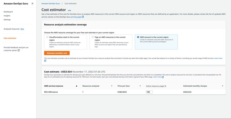This screenshot has height=119, width=231.
Task: Click the RDS::DBInstance row cell
Action: tap(51, 92)
